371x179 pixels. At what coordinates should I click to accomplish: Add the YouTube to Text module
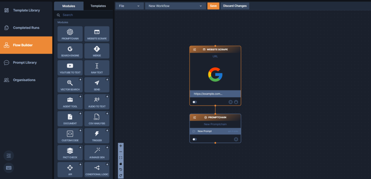point(70,68)
